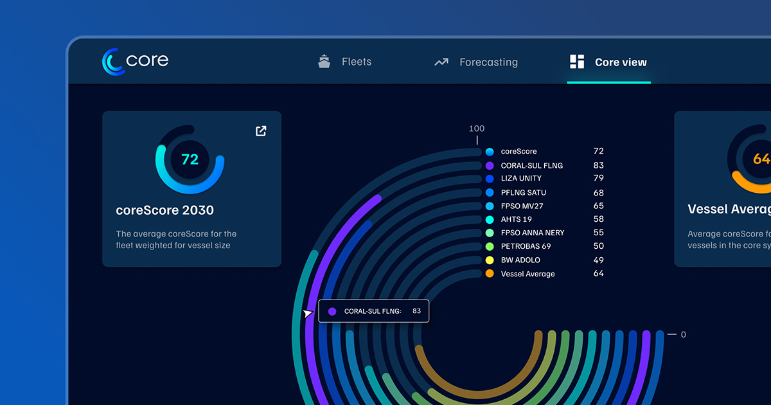This screenshot has height=405, width=771.
Task: Click the CORAL-SUL FLNG: 83 chart tooltip
Action: tap(373, 311)
